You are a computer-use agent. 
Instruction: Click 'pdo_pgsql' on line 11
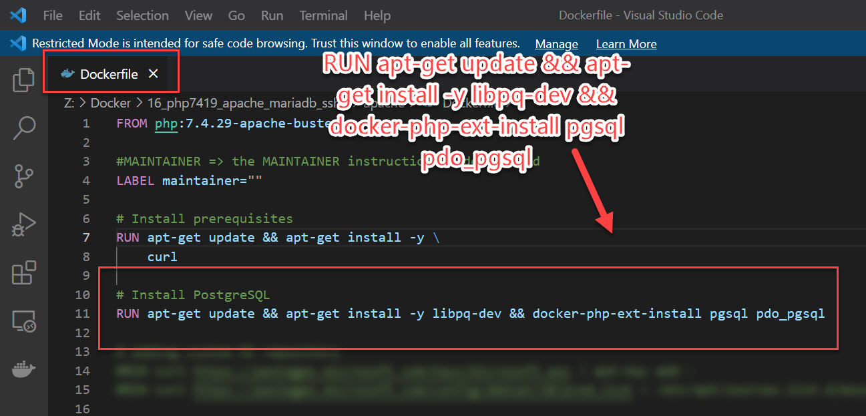pyautogui.click(x=791, y=314)
